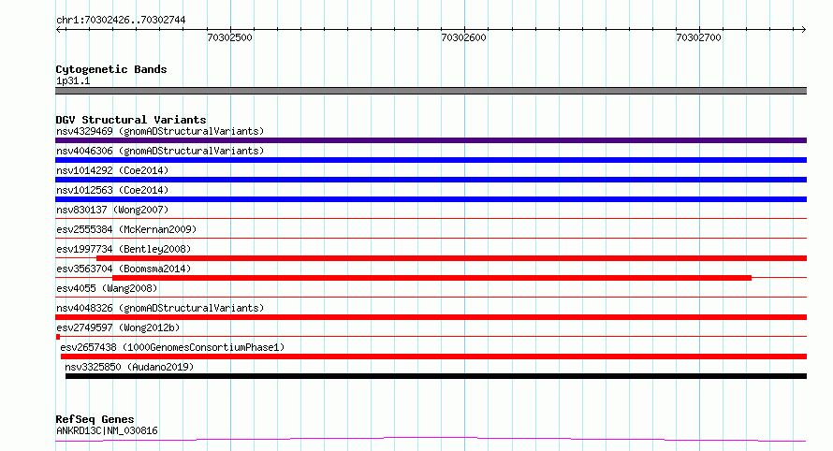This screenshot has height=451, width=833.
Task: Click the black nsv3325850 variant bar
Action: point(436,376)
